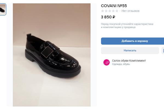The height and width of the screenshot is (109, 164).
Task: Rate the product one star
Action: (103, 11)
